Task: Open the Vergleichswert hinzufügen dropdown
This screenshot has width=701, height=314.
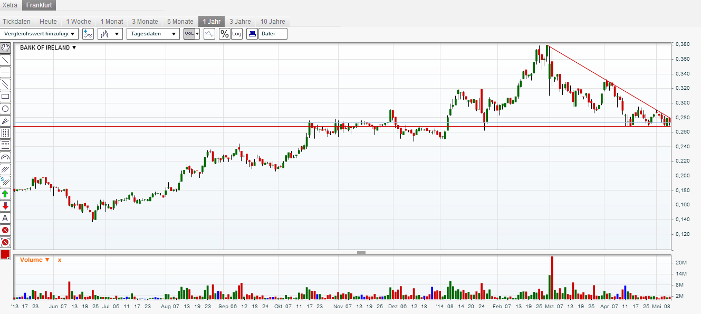Action: click(x=40, y=34)
